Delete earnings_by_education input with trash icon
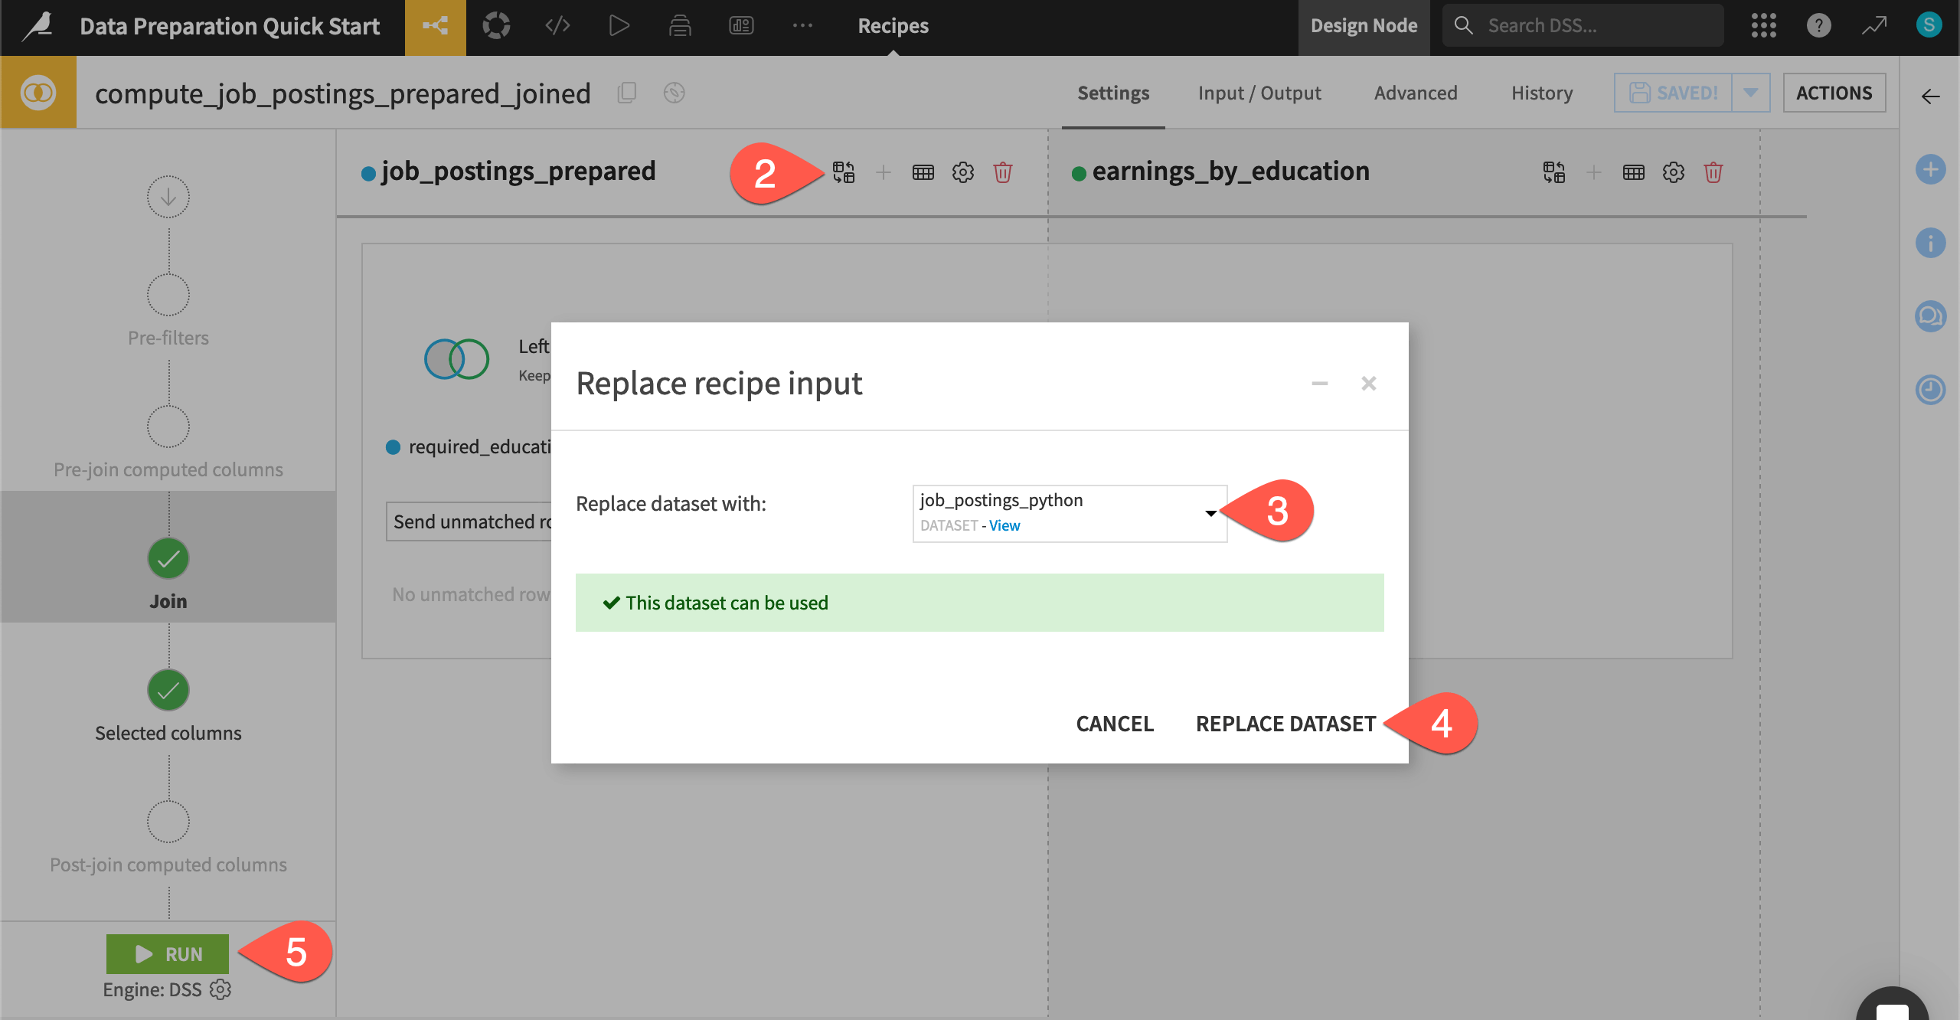The height and width of the screenshot is (1020, 1960). (1713, 172)
